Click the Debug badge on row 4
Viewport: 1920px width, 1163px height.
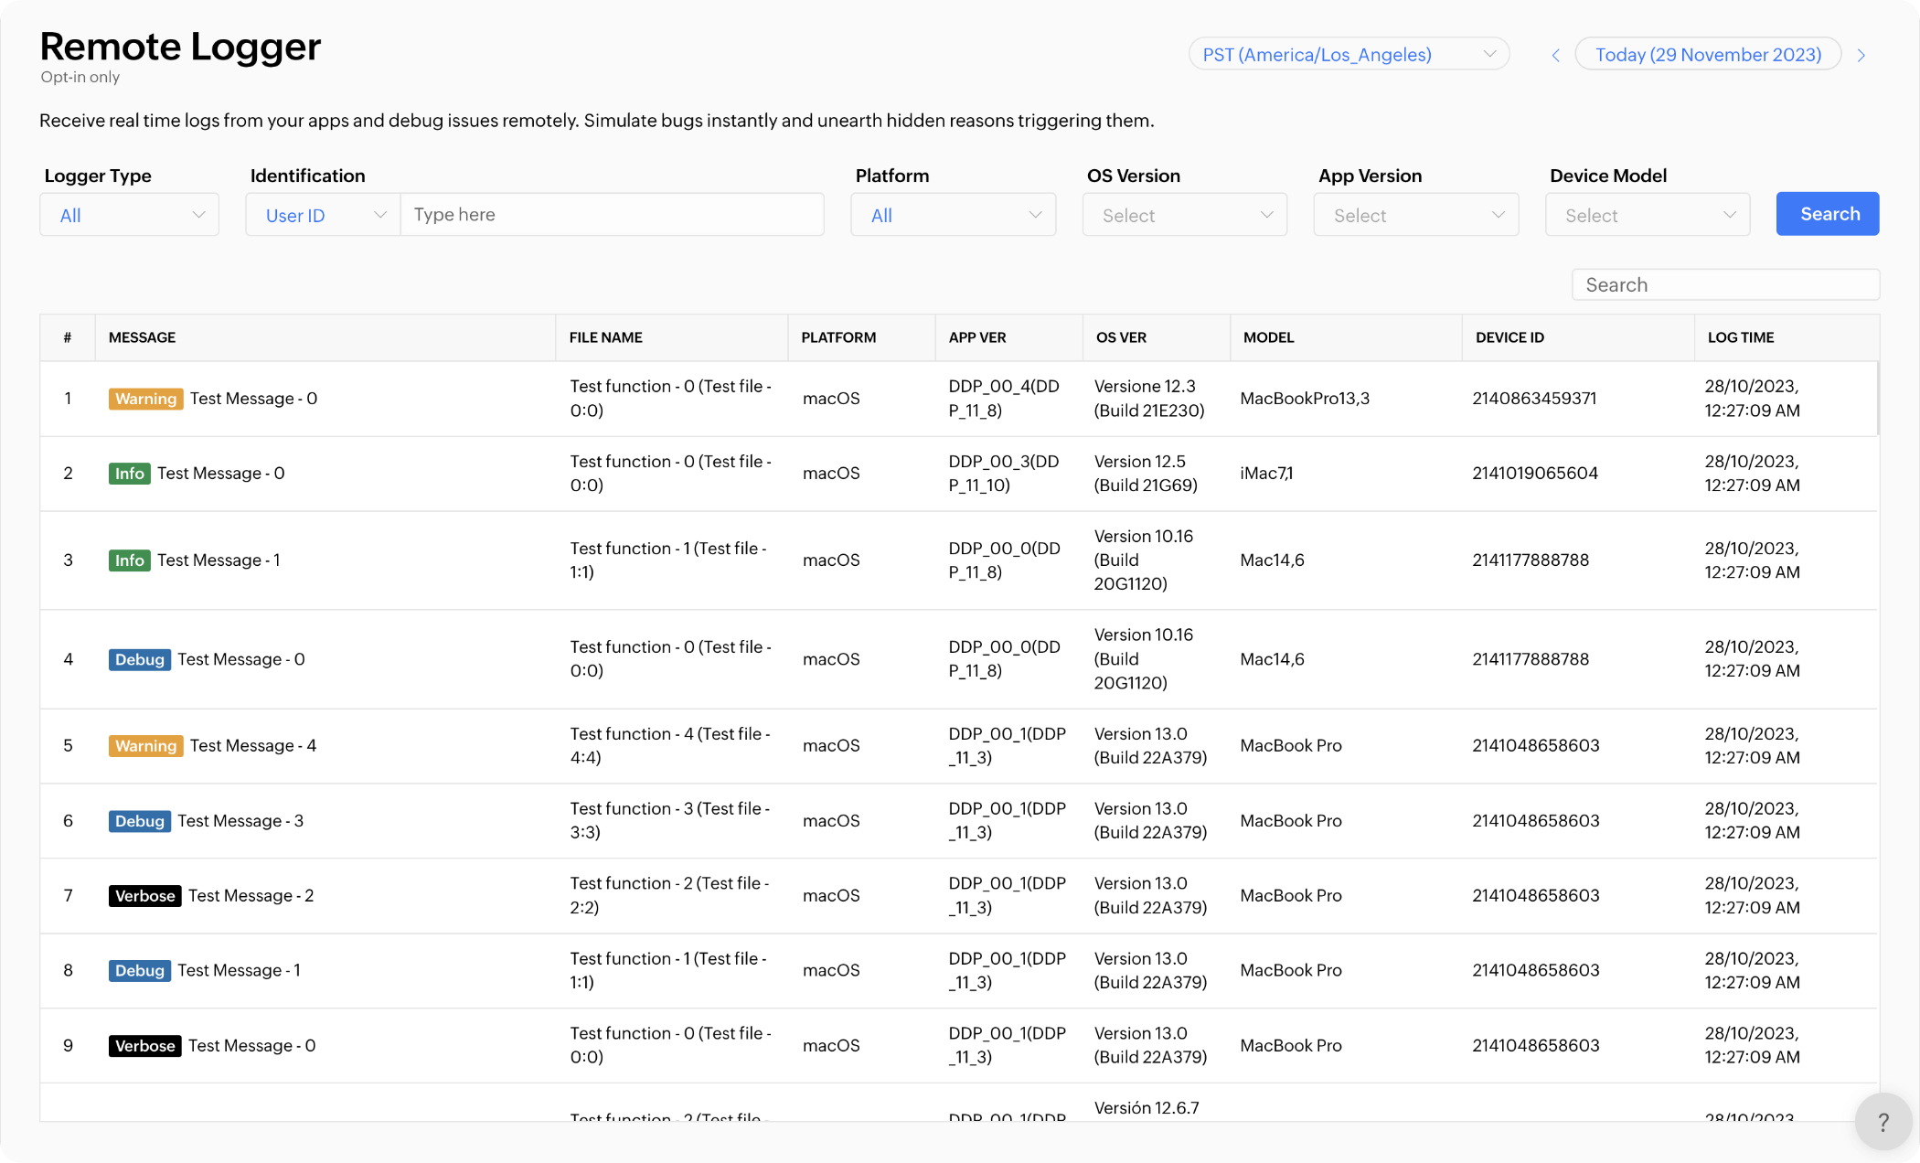[x=140, y=660]
